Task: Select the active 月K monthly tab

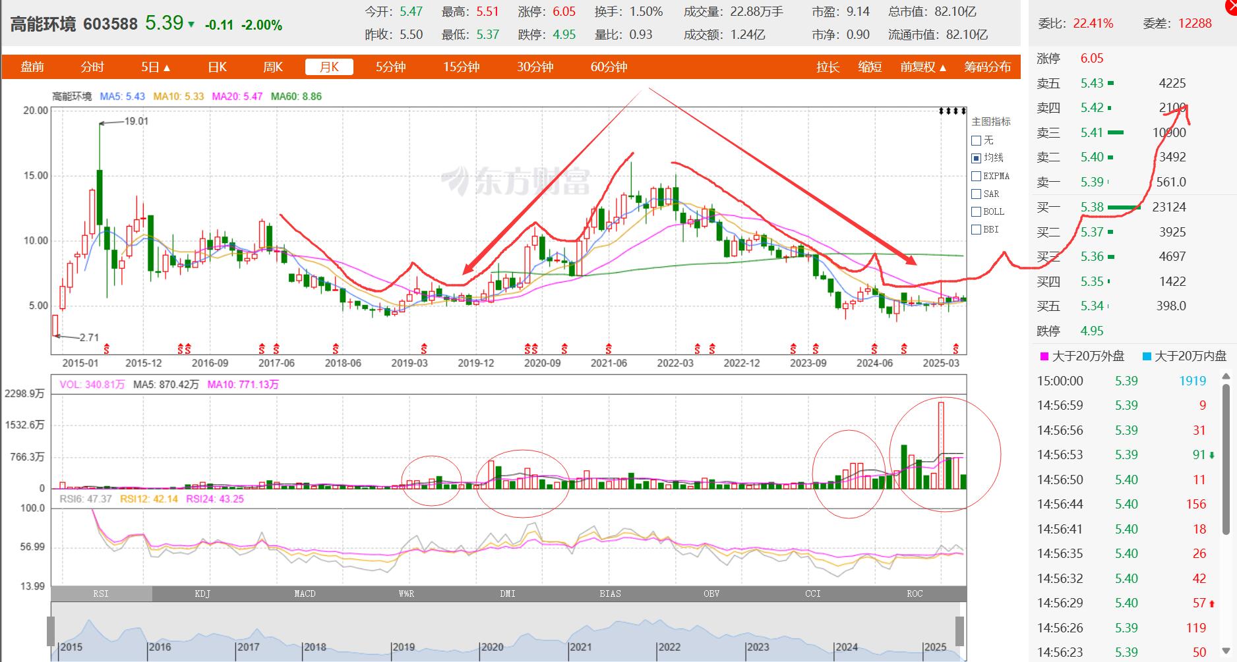Action: click(329, 67)
